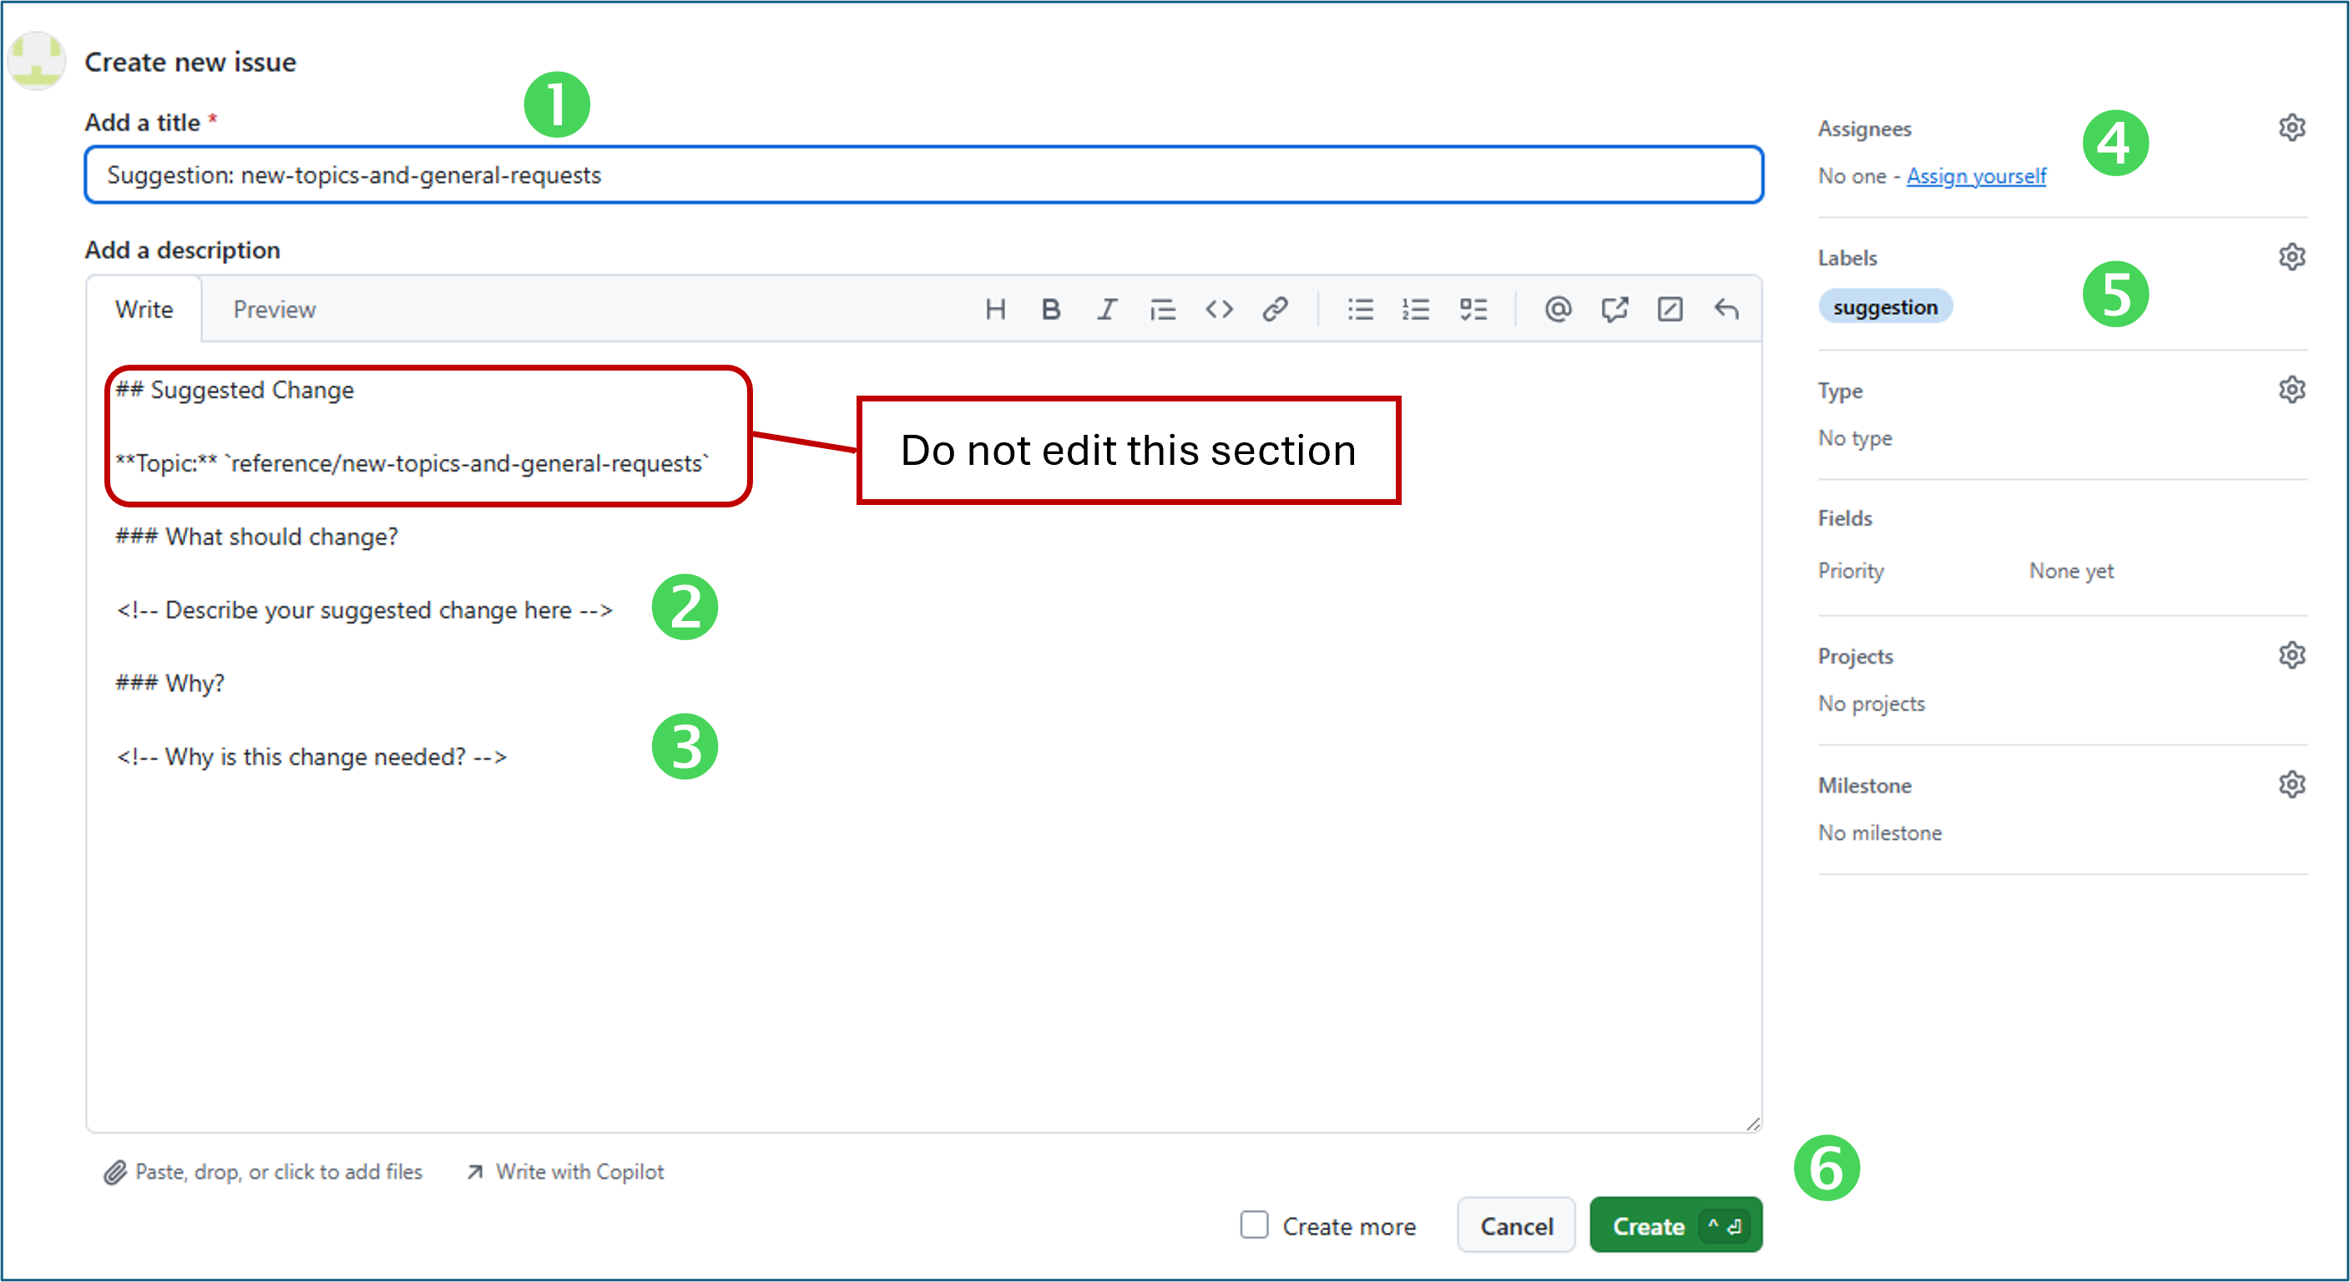The height and width of the screenshot is (1282, 2350).
Task: Add a link with the chain icon
Action: [1275, 310]
